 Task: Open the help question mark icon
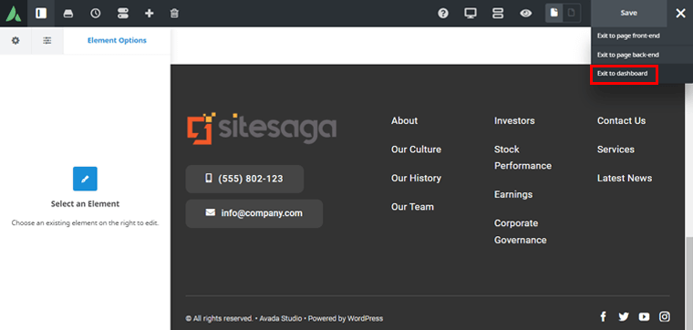tap(443, 14)
